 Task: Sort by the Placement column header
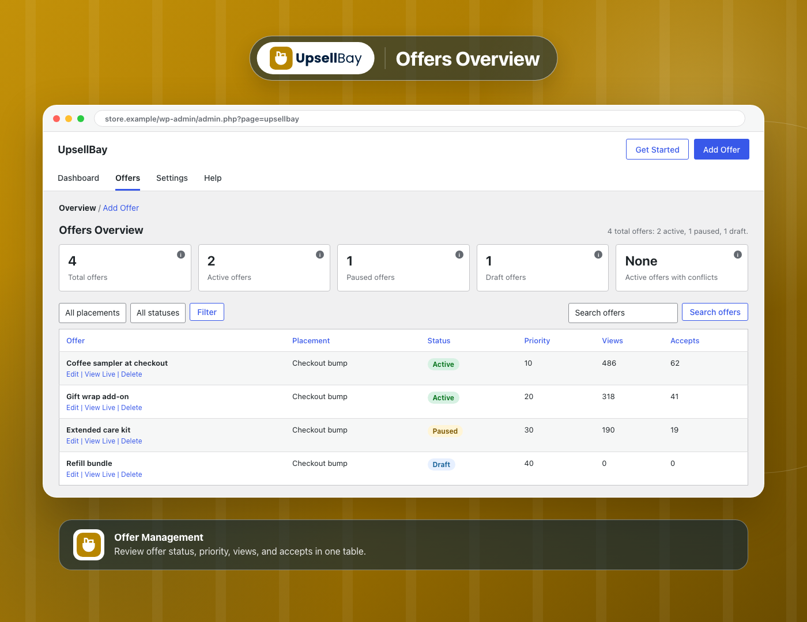click(311, 340)
